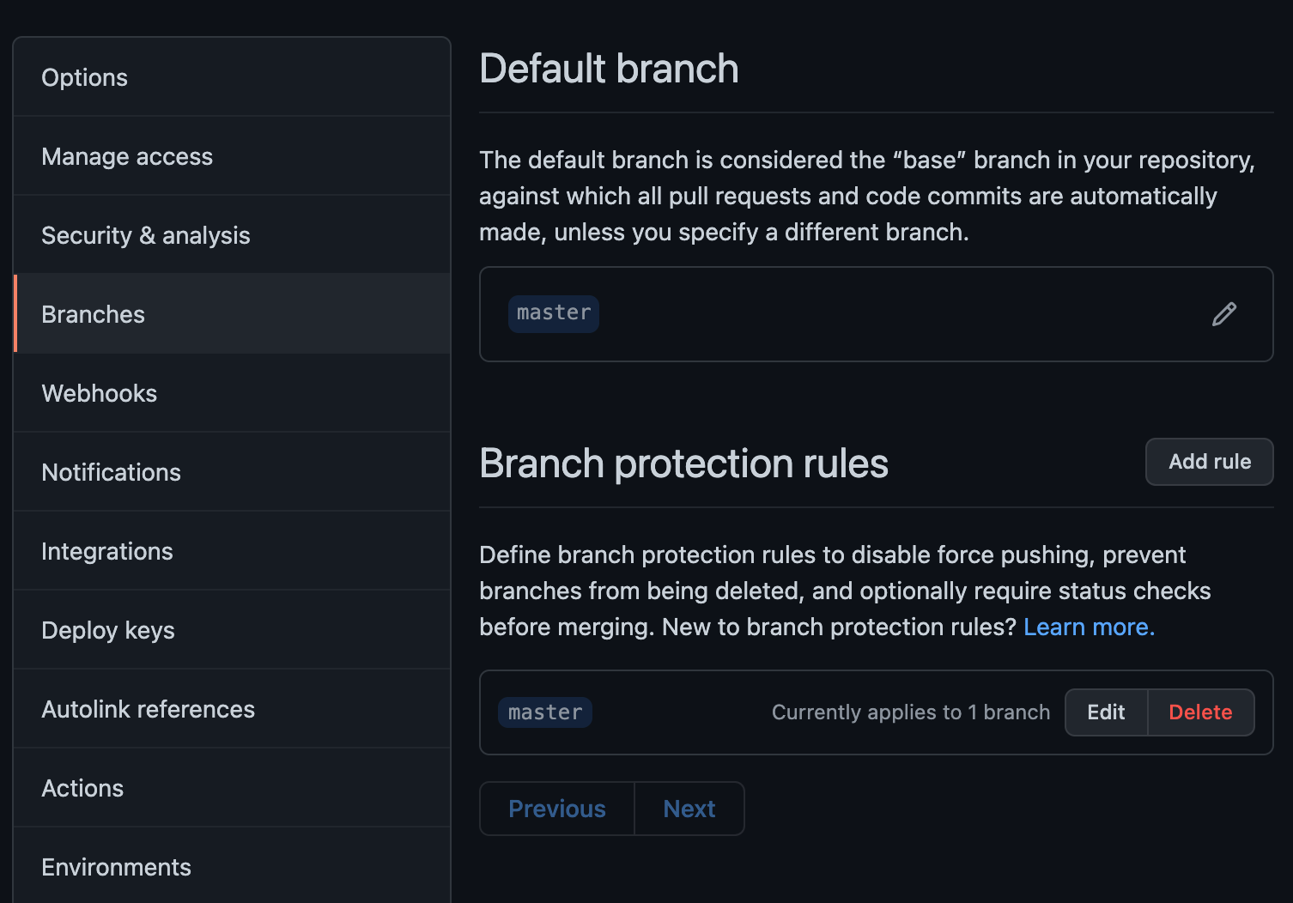Open the Webhooks settings

click(232, 393)
